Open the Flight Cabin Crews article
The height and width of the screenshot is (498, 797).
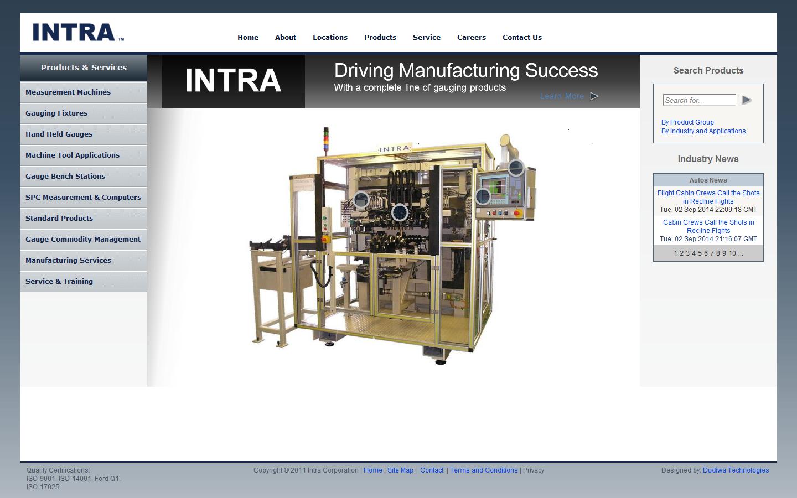pyautogui.click(x=708, y=197)
